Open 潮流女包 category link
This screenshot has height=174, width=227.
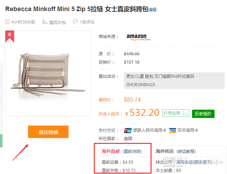57,22
